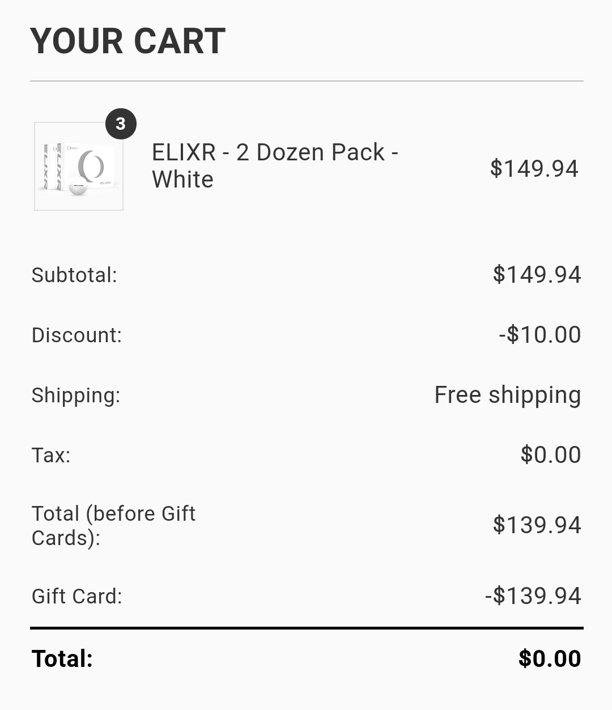Click the Free shipping text
The height and width of the screenshot is (710, 612).
pos(507,395)
